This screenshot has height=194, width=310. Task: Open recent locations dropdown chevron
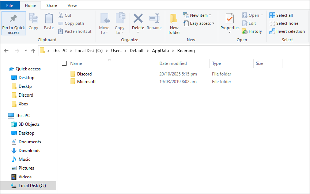click(x=26, y=51)
